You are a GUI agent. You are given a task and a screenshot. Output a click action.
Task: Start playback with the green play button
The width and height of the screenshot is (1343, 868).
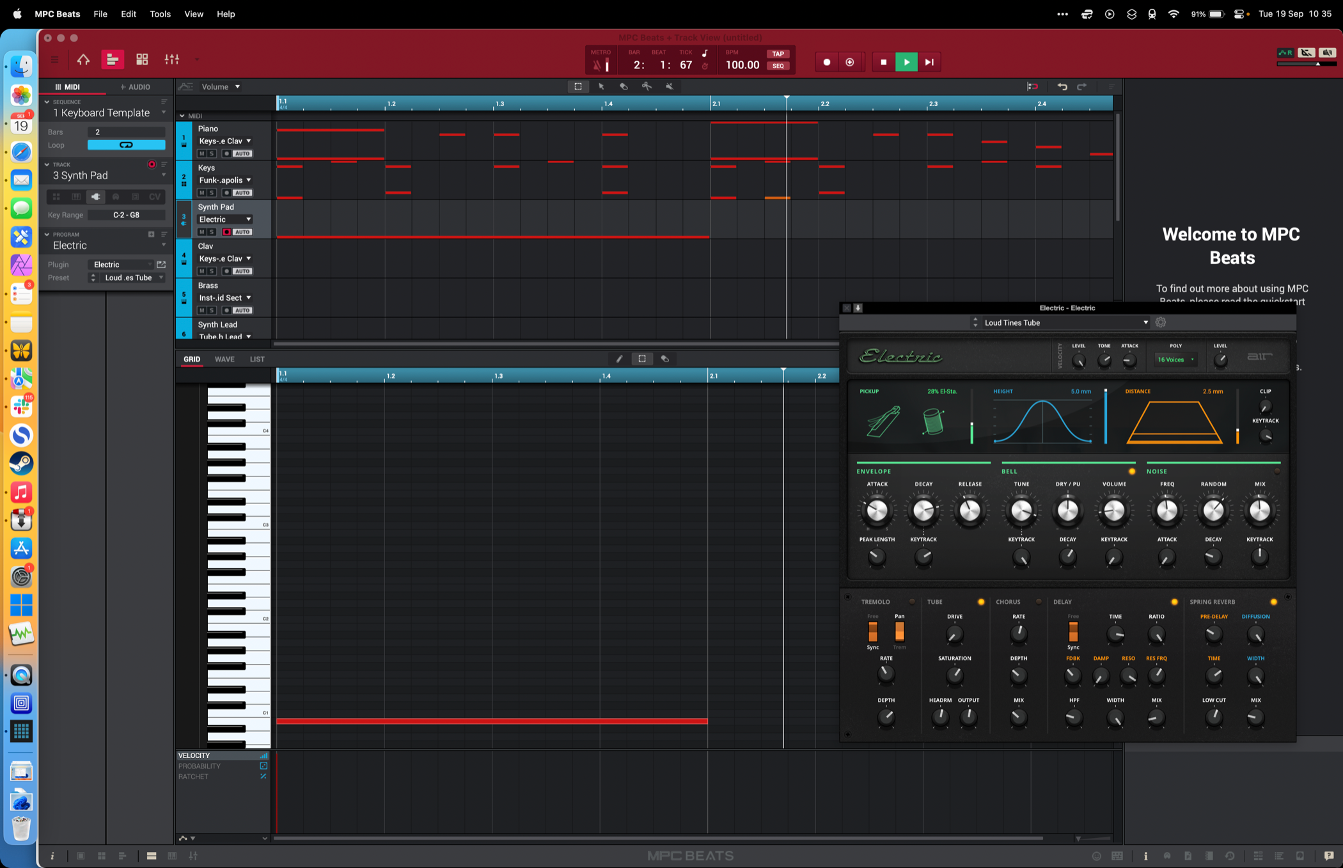906,62
